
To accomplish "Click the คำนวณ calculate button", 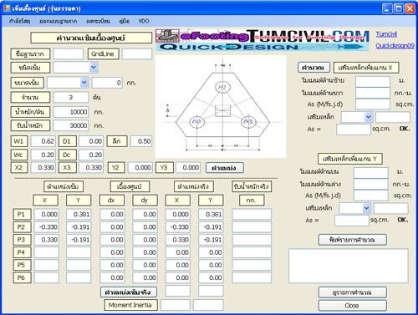I will [313, 68].
